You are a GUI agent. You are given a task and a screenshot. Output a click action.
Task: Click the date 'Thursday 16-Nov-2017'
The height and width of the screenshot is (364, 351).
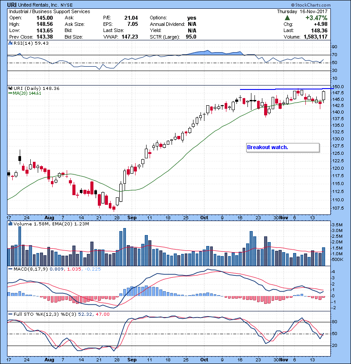pyautogui.click(x=302, y=11)
